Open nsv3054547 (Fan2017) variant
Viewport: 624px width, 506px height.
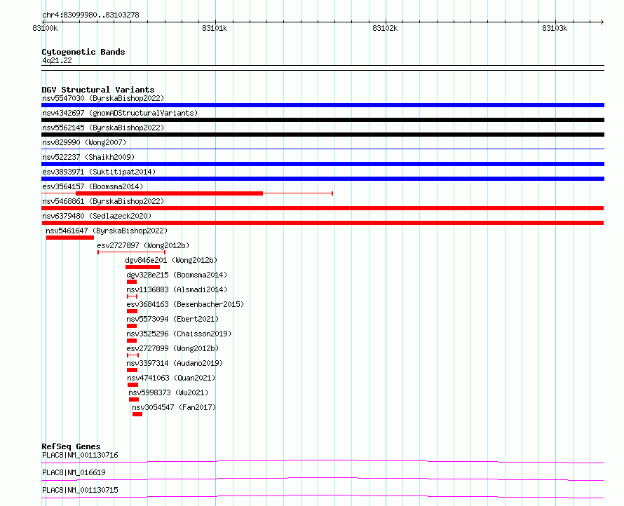[174, 407]
